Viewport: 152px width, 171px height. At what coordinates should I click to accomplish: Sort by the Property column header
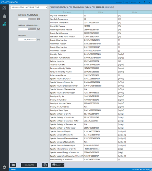click(67, 12)
